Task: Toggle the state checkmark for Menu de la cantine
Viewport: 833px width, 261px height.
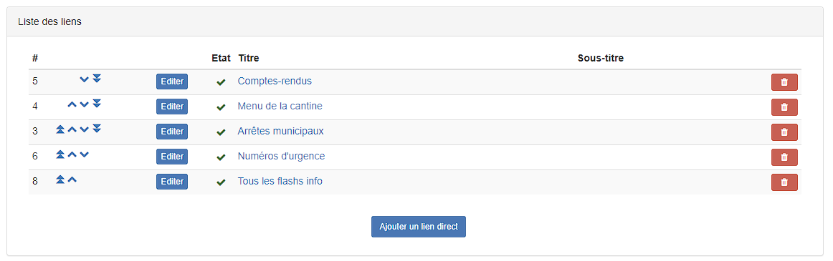Action: pos(221,107)
